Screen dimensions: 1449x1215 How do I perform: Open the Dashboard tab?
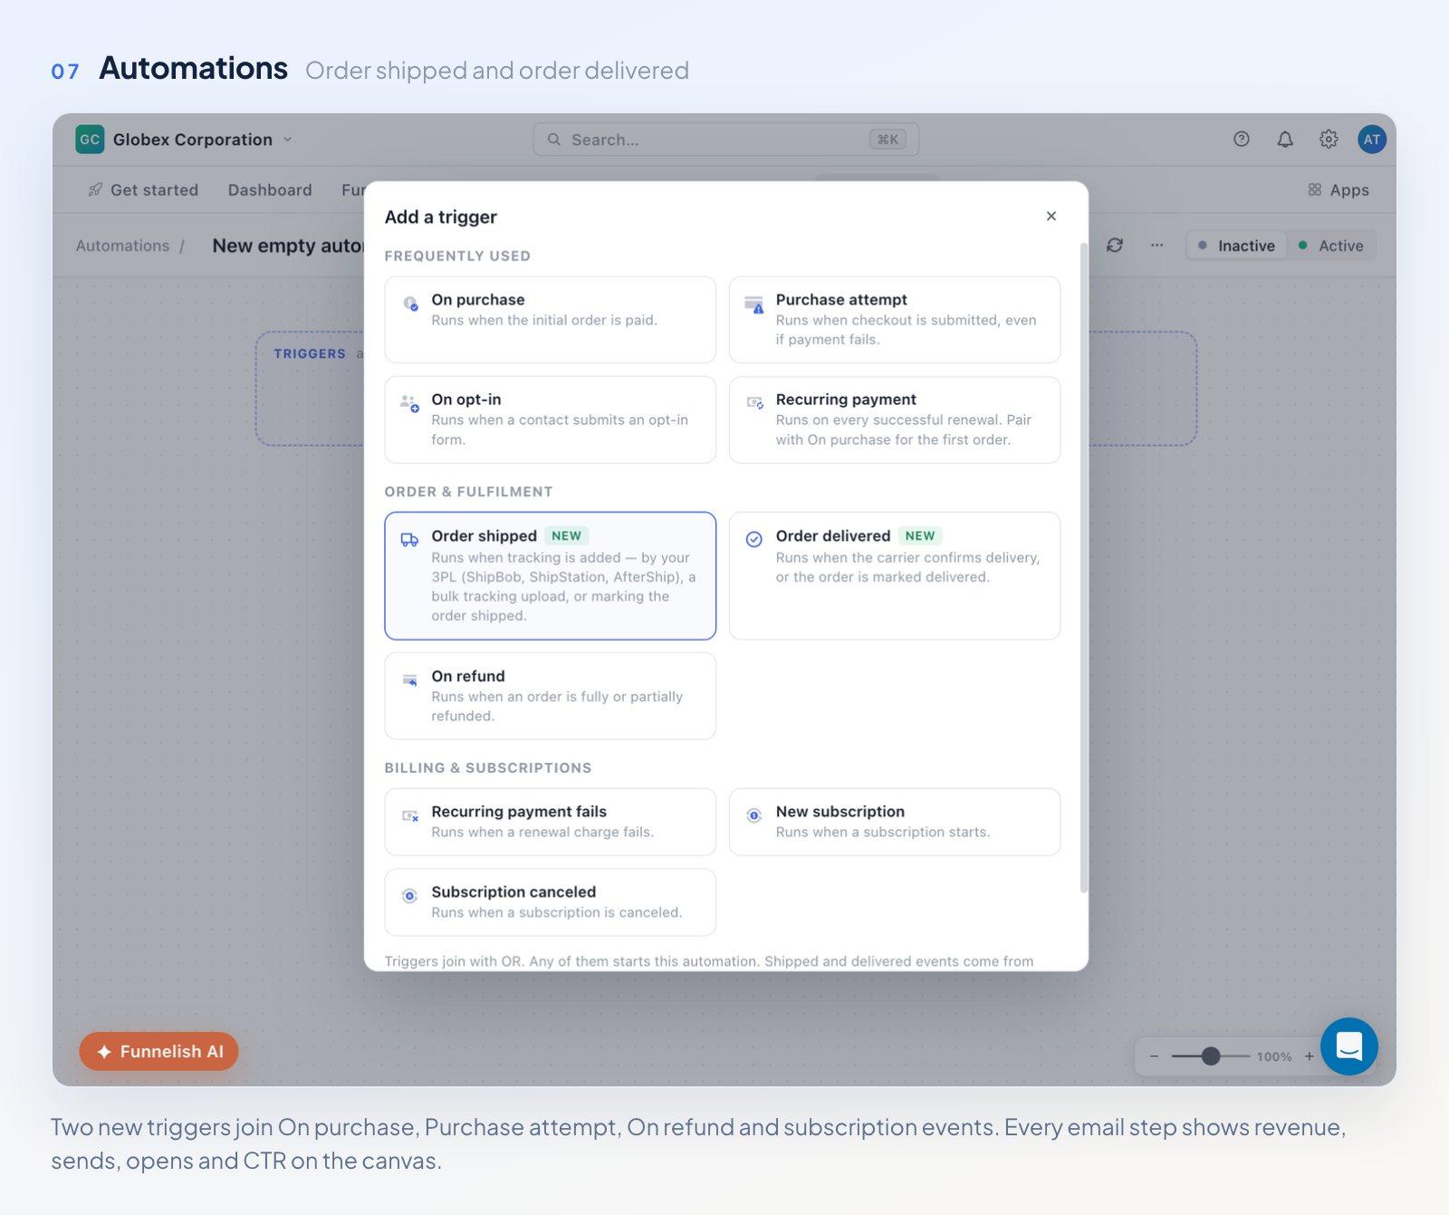[270, 189]
